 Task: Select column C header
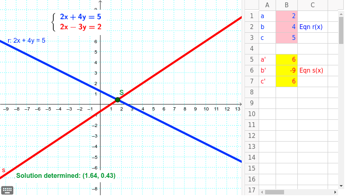pos(313,5)
